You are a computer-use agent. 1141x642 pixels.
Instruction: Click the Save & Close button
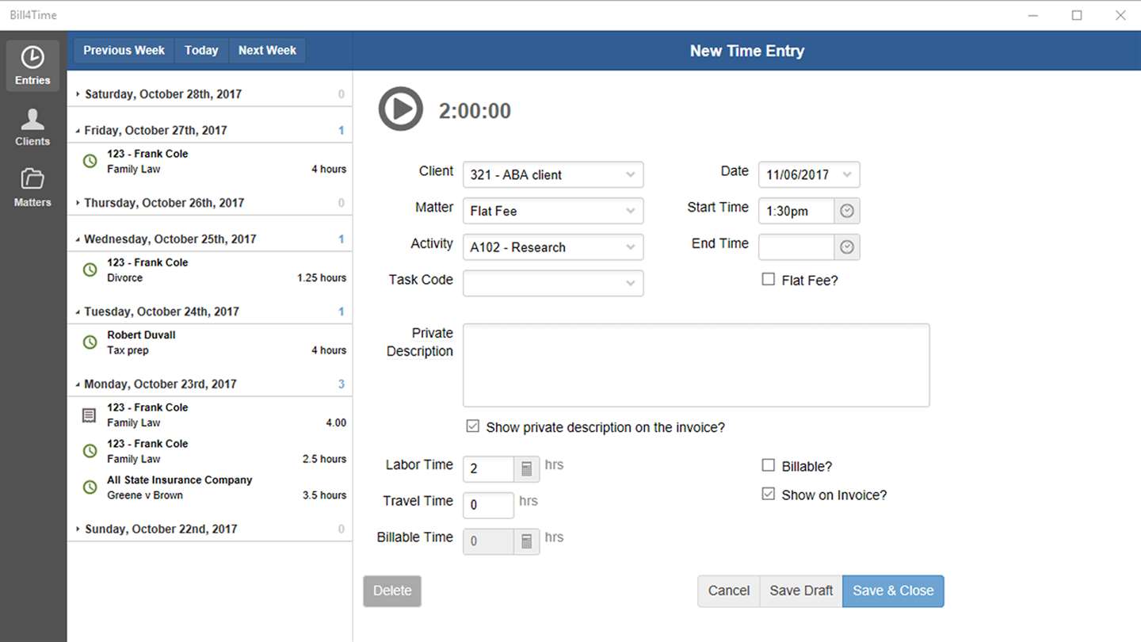pyautogui.click(x=893, y=590)
